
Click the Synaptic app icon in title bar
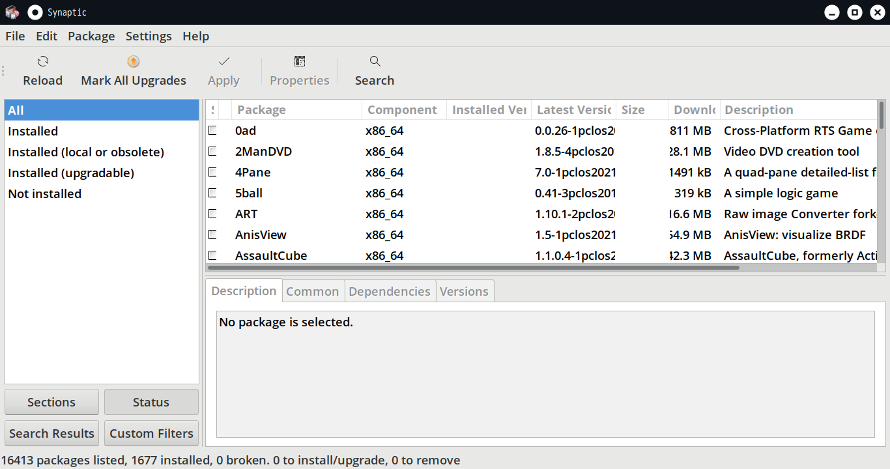click(x=12, y=12)
